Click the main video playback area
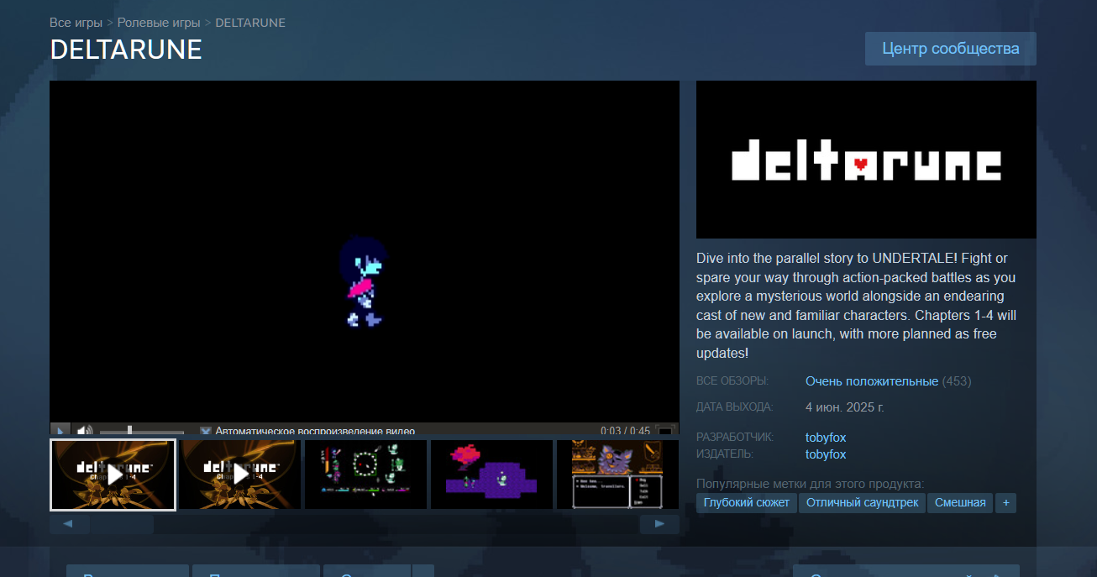1097x577 pixels. [365, 252]
